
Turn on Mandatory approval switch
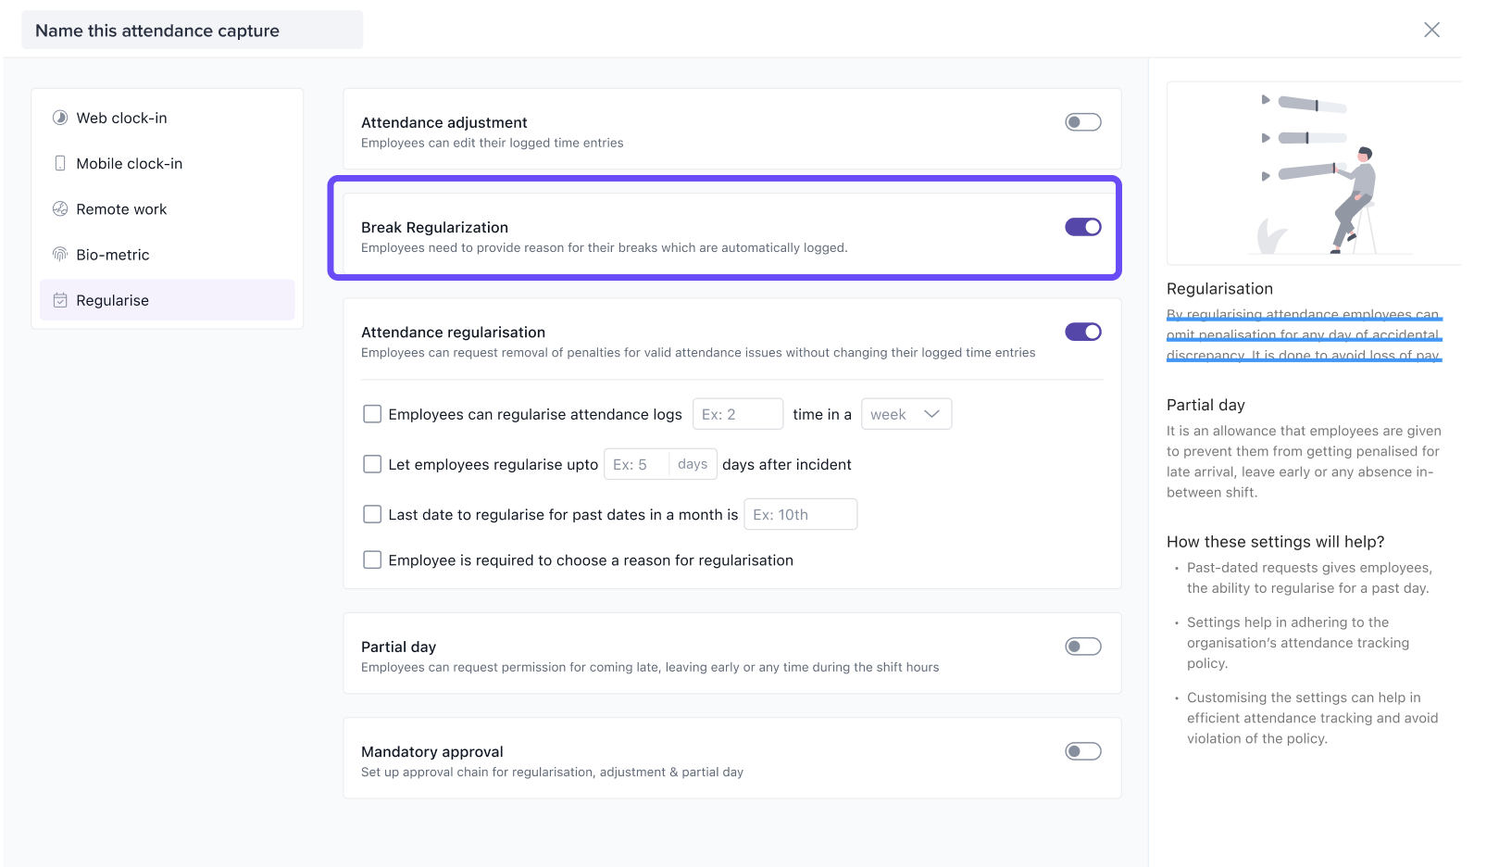point(1082,751)
